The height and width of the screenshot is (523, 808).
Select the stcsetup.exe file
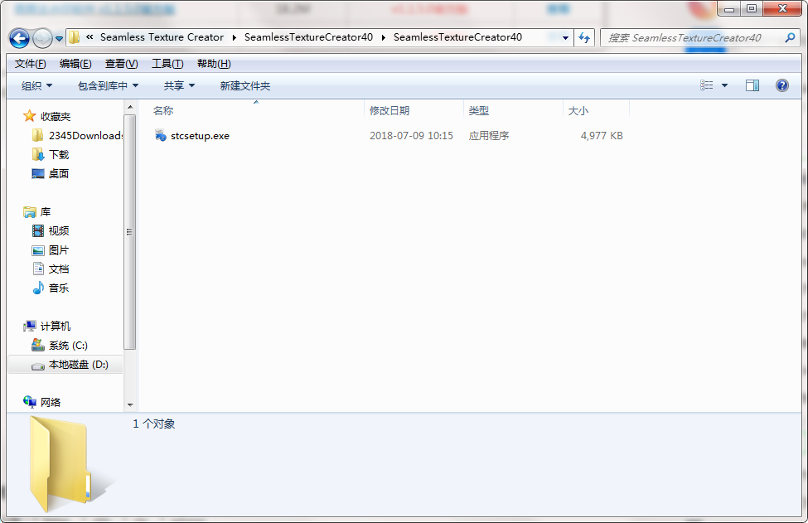tap(200, 136)
